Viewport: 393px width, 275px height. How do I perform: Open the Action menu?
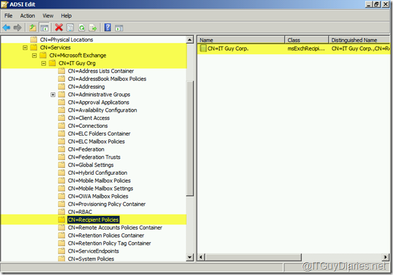27,15
